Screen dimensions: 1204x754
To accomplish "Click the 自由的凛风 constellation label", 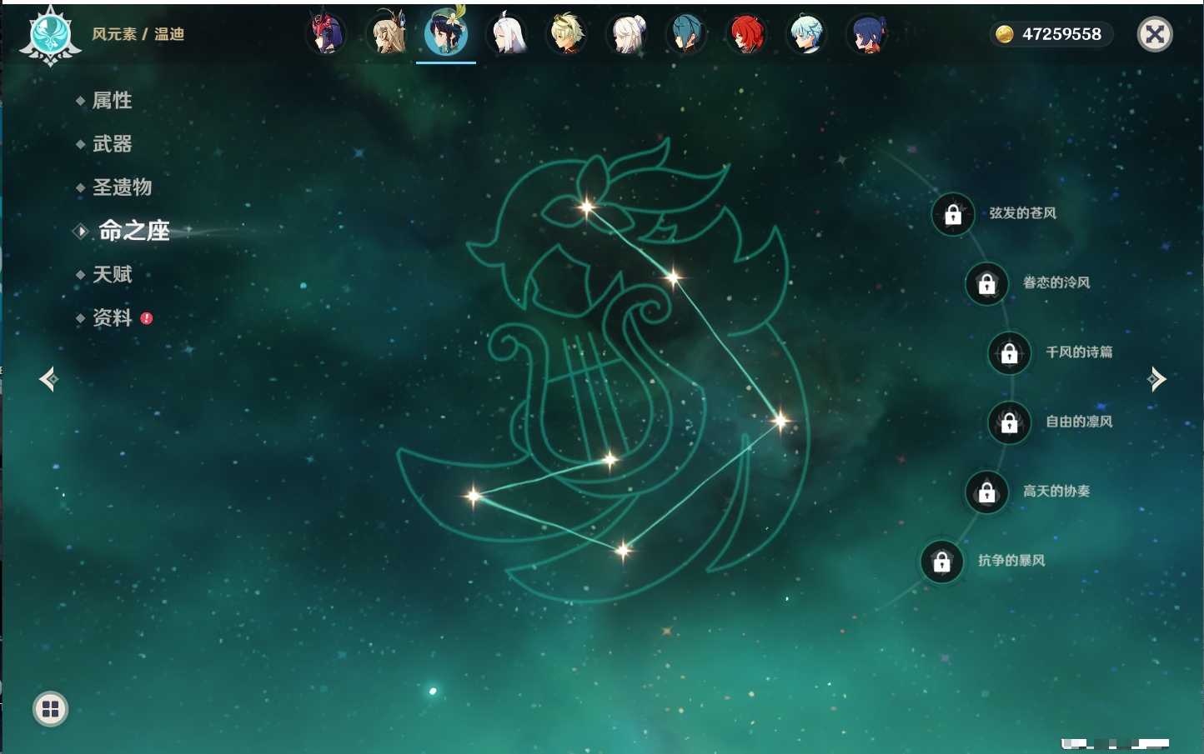I will pos(1079,422).
